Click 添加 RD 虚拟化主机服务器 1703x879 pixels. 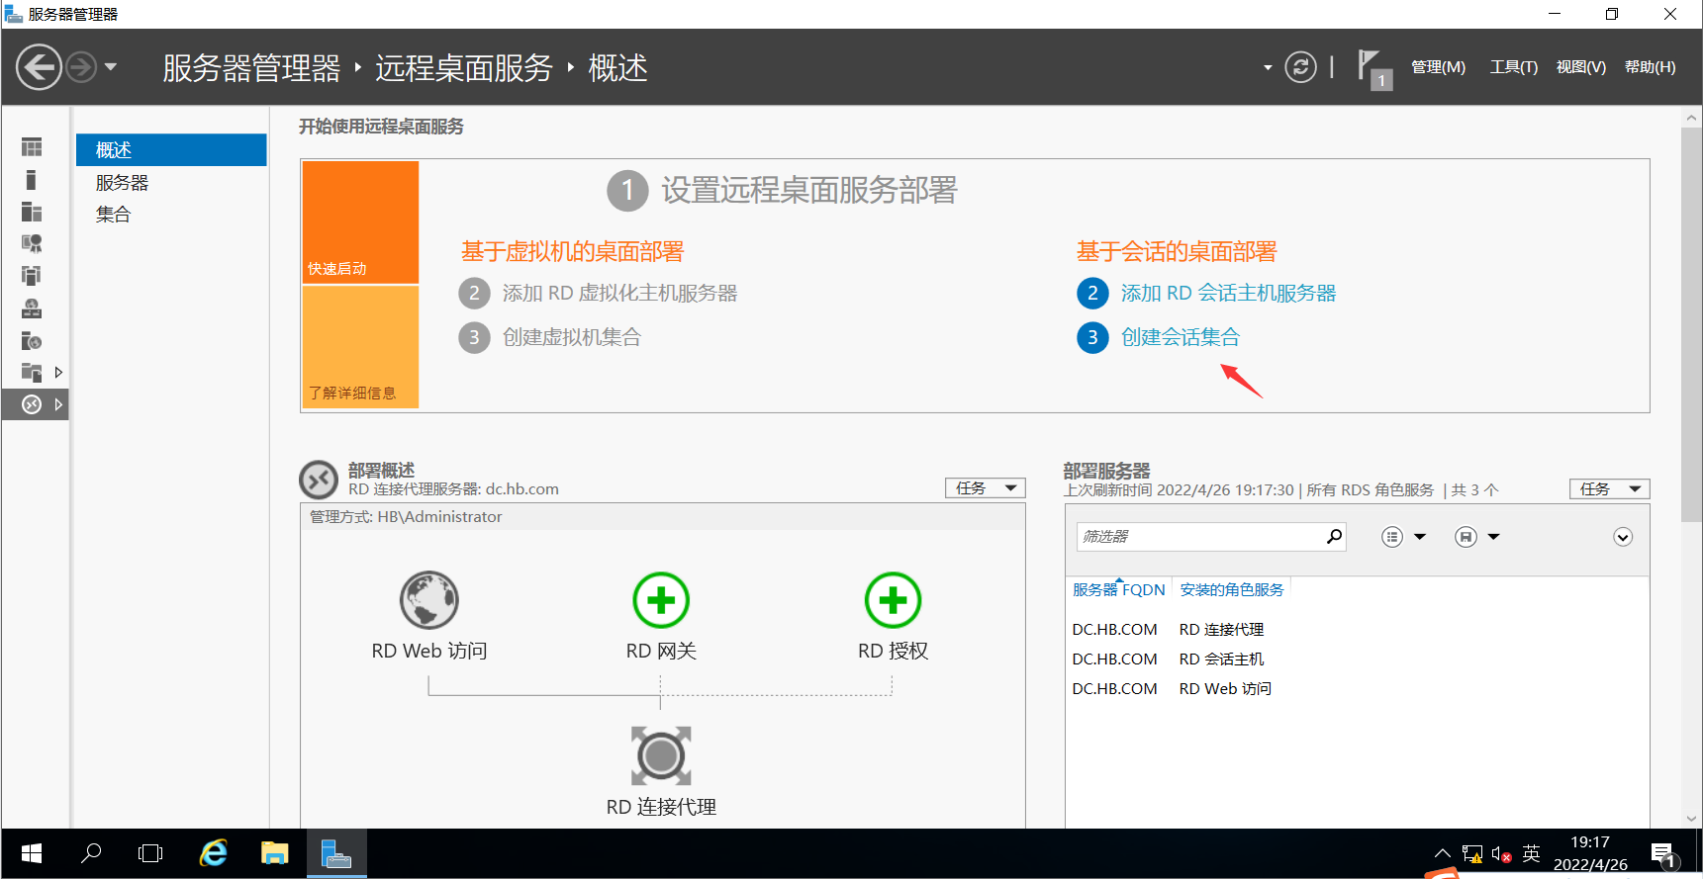619,293
